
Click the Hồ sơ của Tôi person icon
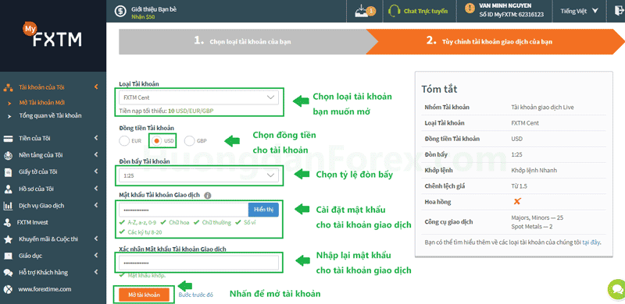8,189
